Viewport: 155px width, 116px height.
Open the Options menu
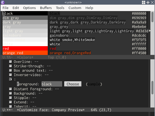(29, 8)
